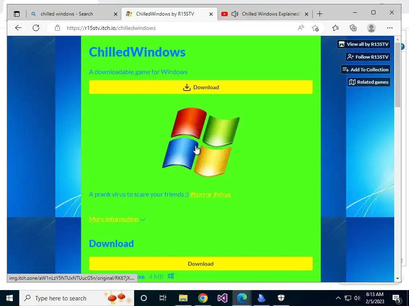Activate the Read aloud icon in address bar
The width and height of the screenshot is (409, 306).
click(301, 28)
